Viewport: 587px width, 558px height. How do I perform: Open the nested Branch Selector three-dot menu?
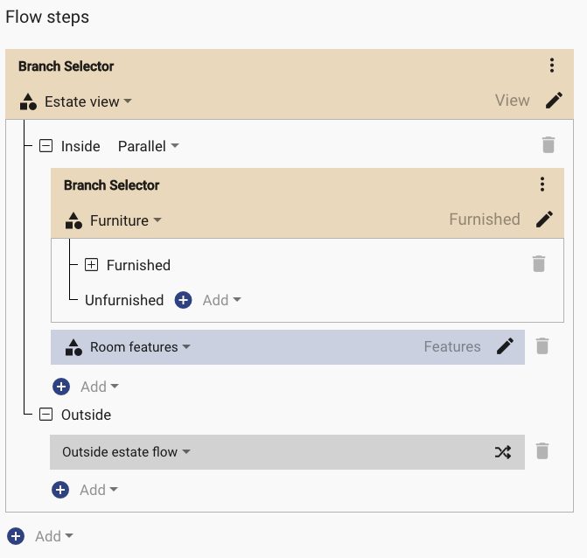coord(542,185)
